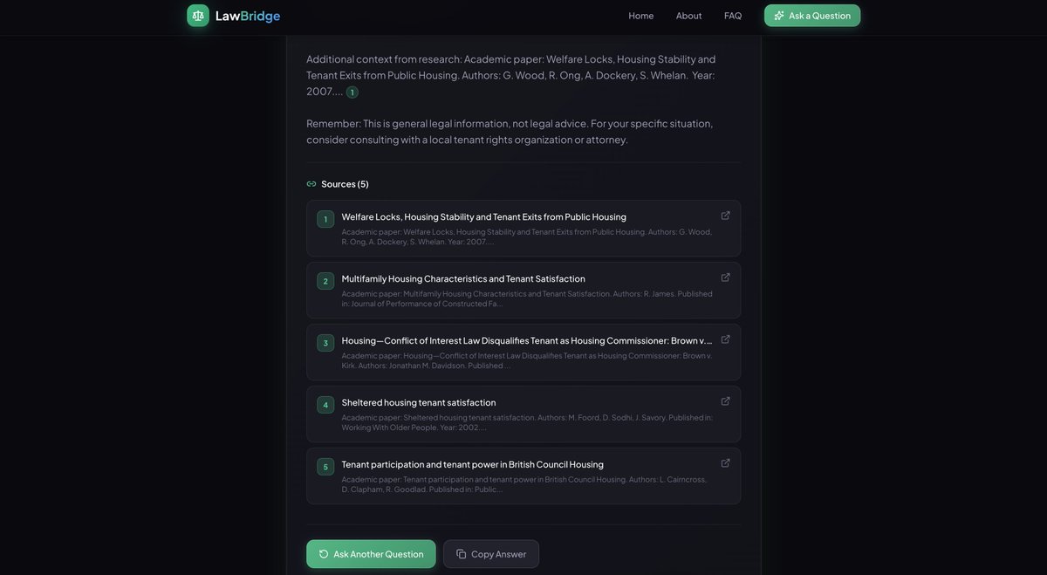Open external link for Welfare Locks source
This screenshot has width=1047, height=575.
[725, 216]
